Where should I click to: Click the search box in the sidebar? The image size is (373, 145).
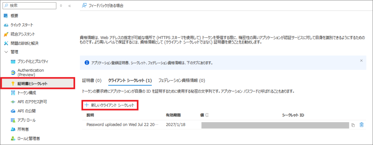click(x=29, y=5)
